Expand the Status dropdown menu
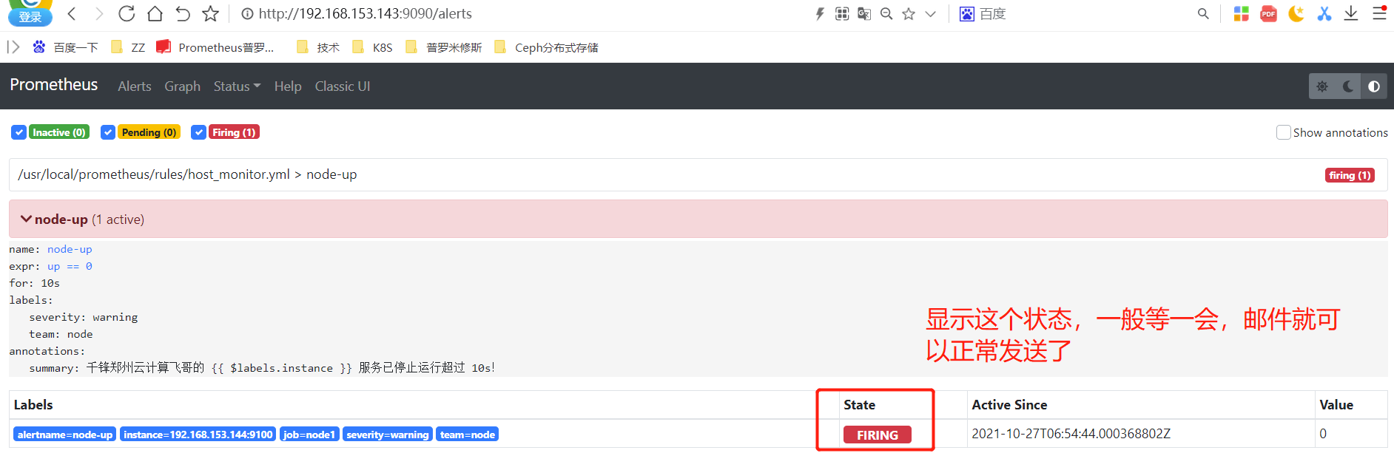Image resolution: width=1394 pixels, height=470 pixels. tap(237, 86)
